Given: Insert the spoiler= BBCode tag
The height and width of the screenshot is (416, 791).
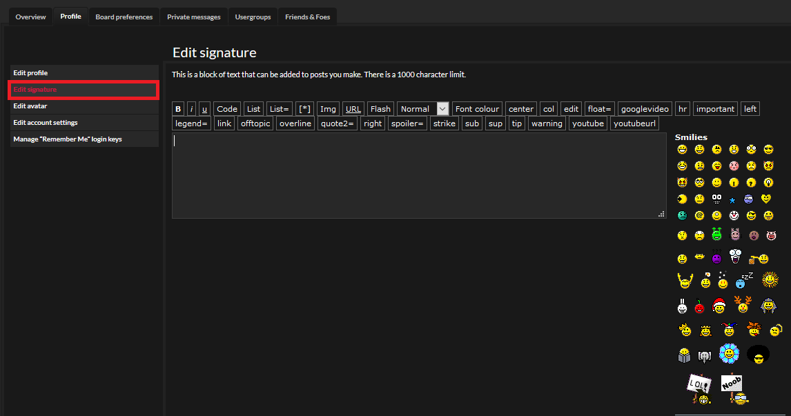Looking at the screenshot, I should (x=407, y=123).
